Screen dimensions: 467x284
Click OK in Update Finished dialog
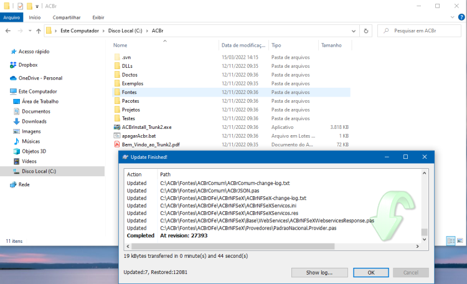pos(371,272)
